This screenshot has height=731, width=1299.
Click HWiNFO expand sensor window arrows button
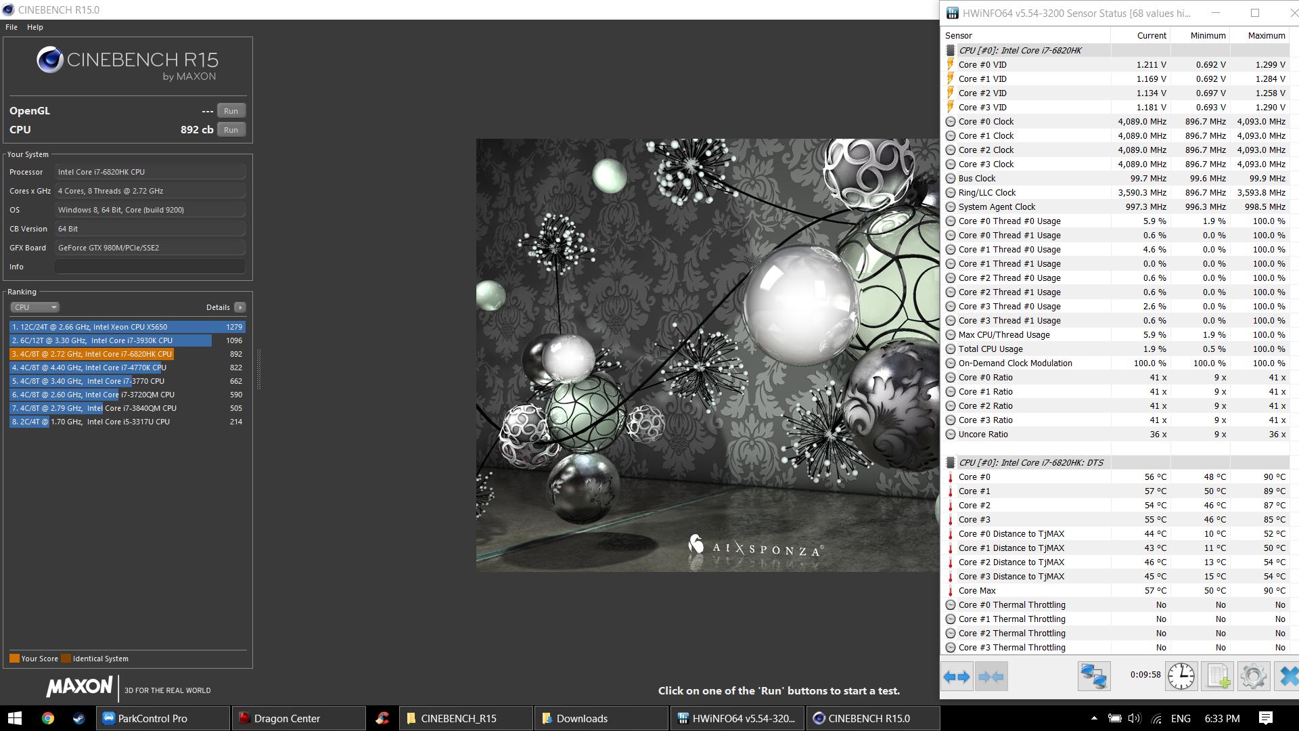pos(957,676)
